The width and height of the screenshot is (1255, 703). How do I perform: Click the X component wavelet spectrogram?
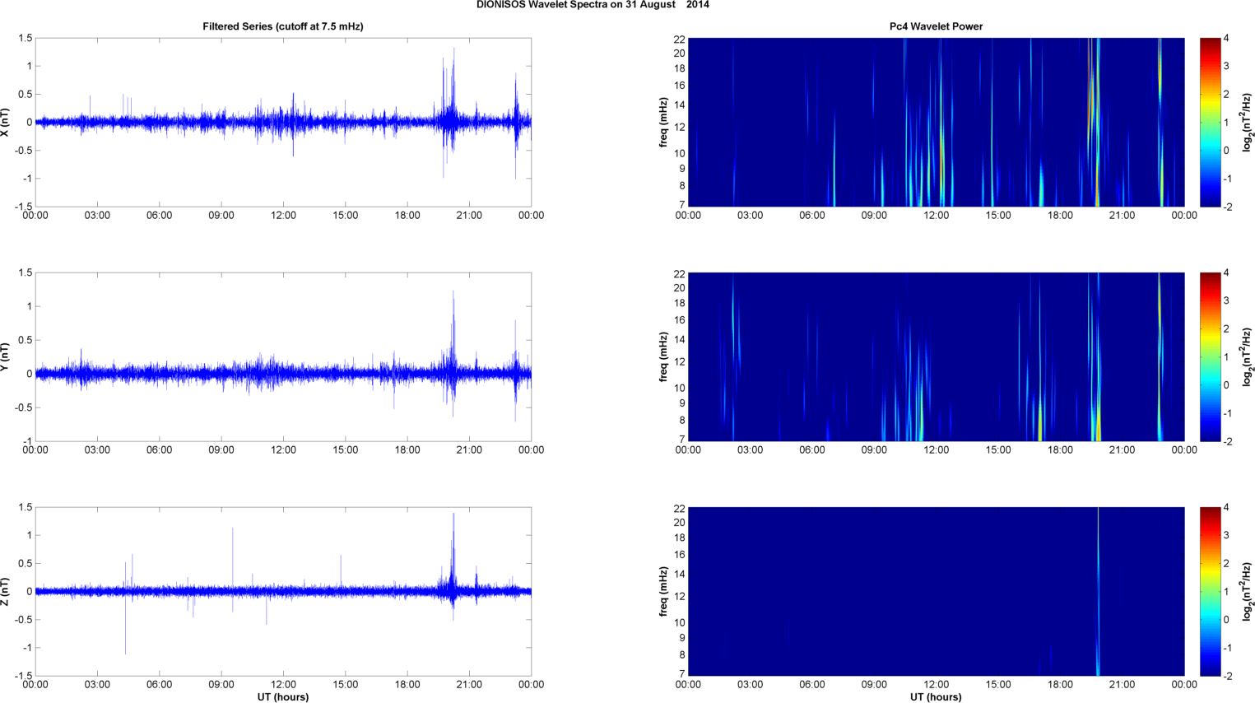tap(936, 122)
